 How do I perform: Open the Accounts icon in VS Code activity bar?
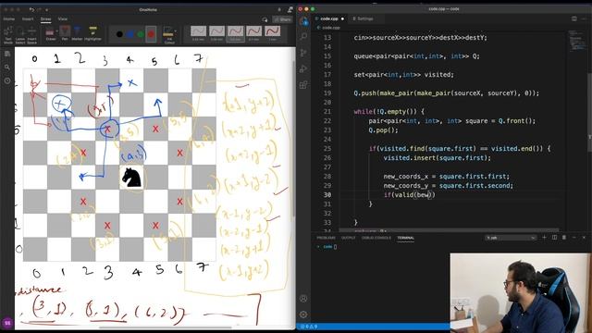tap(303, 299)
